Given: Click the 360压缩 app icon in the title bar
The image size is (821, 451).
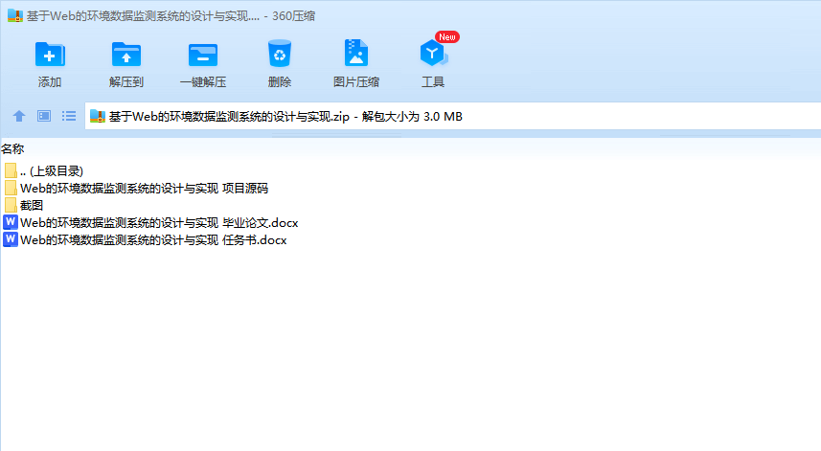Looking at the screenshot, I should pos(15,15).
